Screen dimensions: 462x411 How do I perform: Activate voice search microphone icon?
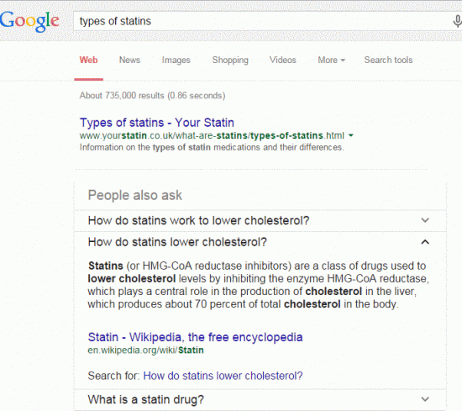(457, 21)
